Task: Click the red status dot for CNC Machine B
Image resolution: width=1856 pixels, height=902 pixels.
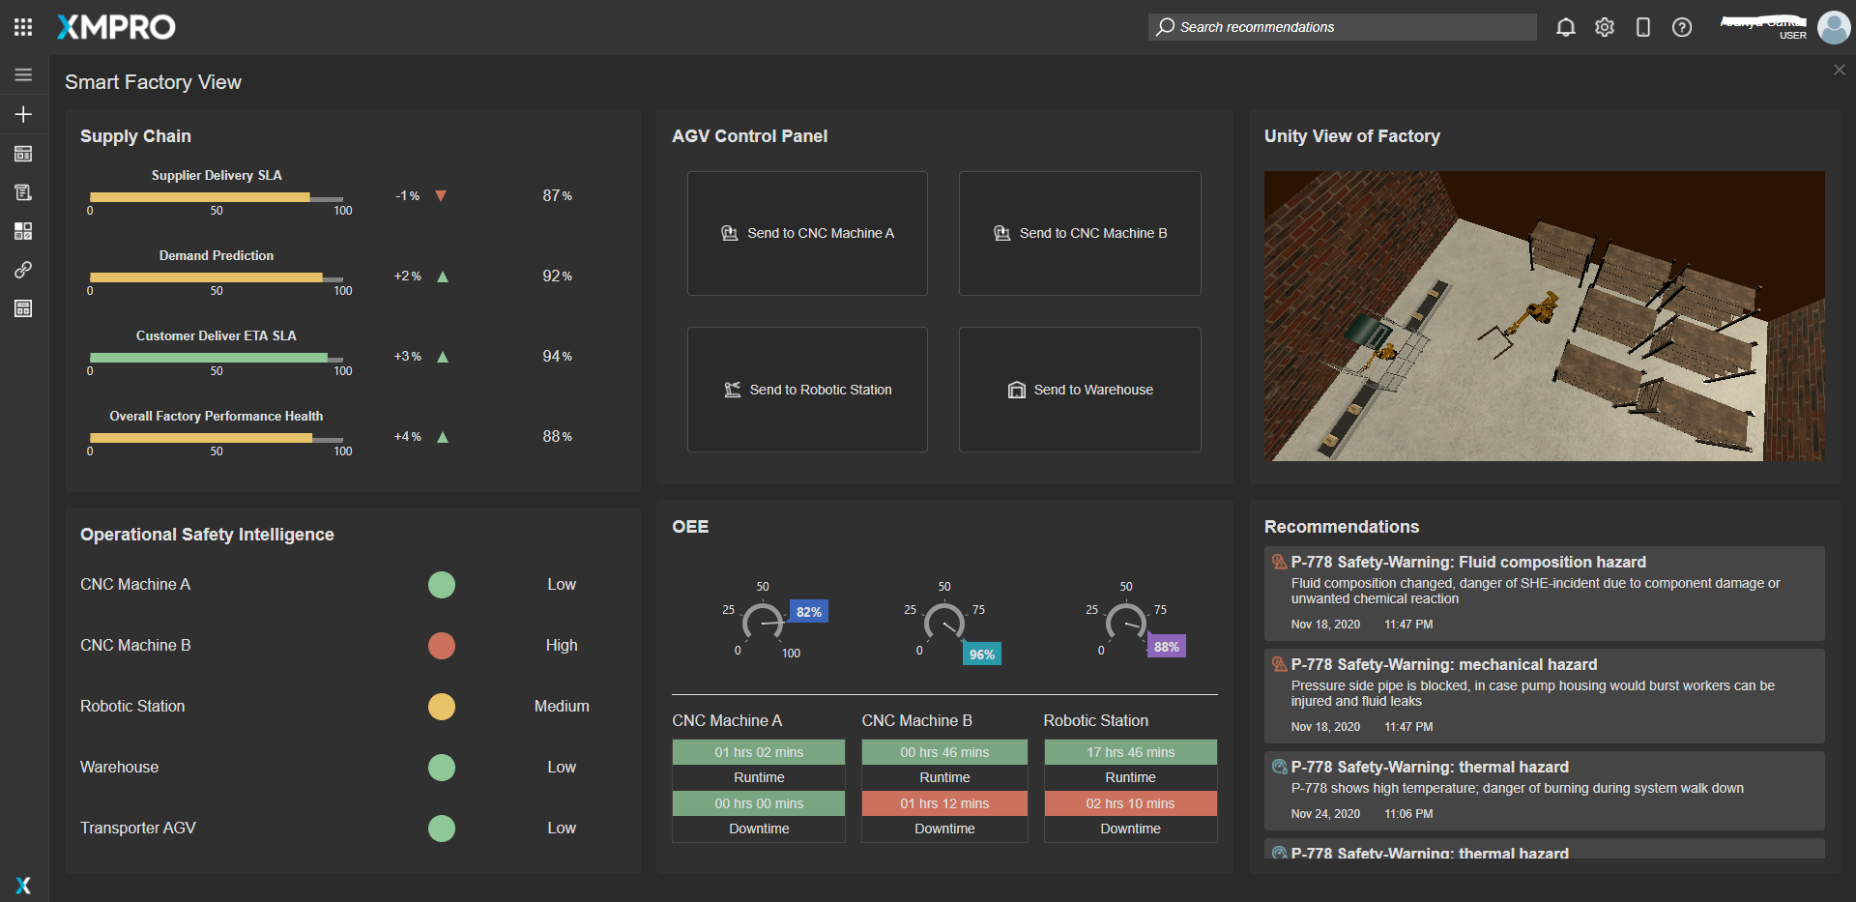Action: (x=442, y=646)
